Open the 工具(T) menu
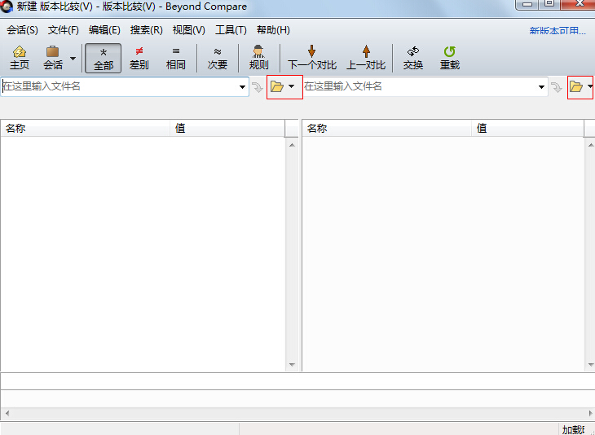The height and width of the screenshot is (435, 595). (231, 30)
